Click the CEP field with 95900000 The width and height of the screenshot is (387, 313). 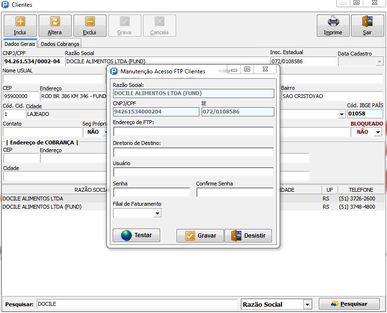pyautogui.click(x=21, y=96)
